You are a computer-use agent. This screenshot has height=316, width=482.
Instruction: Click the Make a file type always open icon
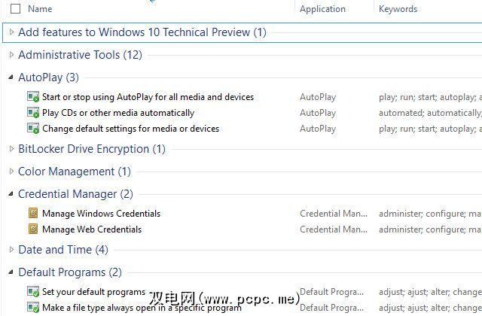(x=33, y=307)
